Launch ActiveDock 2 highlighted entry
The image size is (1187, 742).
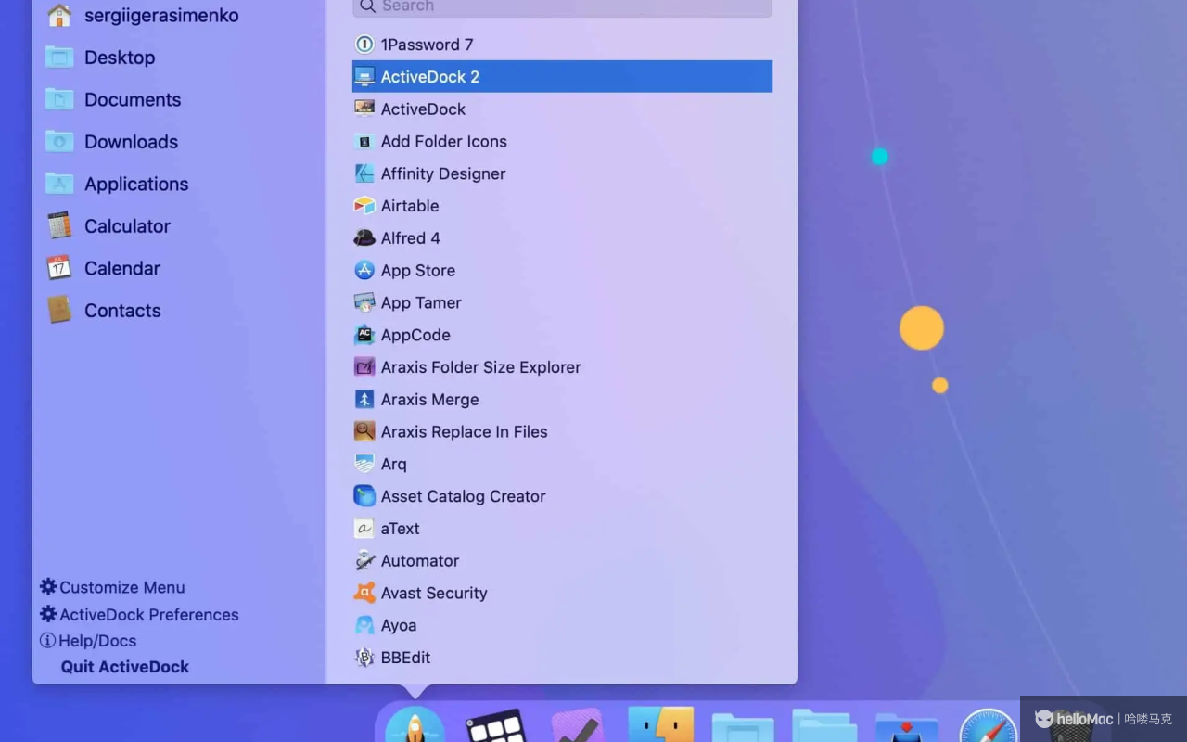pyautogui.click(x=562, y=77)
